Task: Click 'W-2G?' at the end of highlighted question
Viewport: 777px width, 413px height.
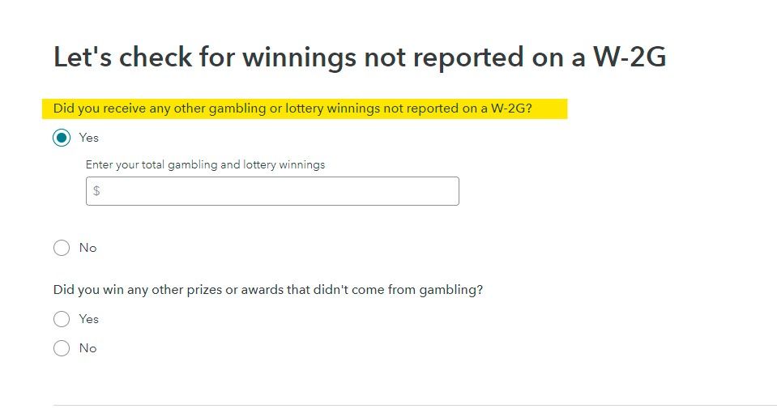Action: (x=511, y=109)
